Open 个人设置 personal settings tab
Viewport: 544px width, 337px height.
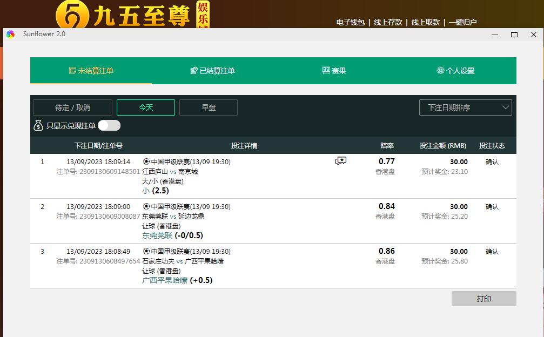pyautogui.click(x=455, y=71)
